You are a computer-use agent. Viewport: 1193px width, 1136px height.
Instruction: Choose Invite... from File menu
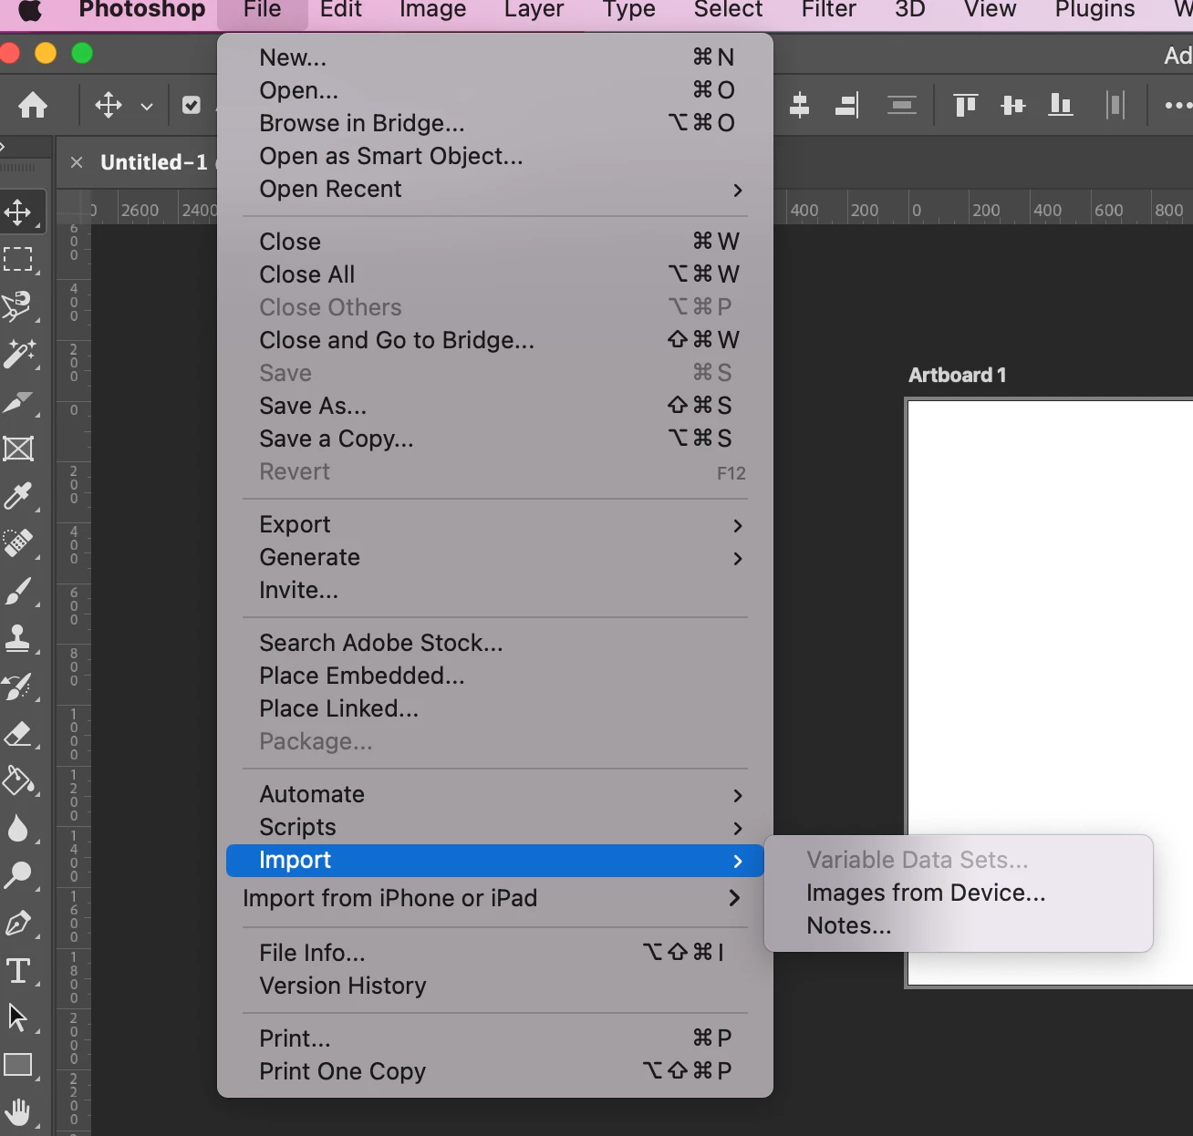495,591
